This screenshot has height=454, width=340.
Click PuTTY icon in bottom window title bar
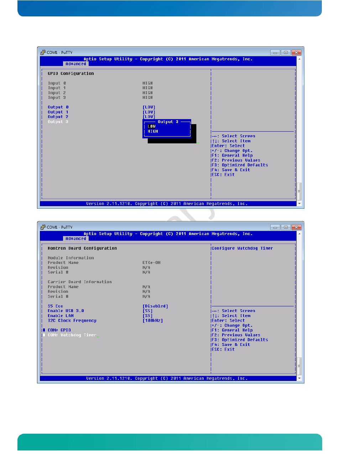43,227
